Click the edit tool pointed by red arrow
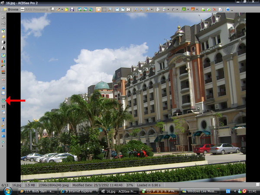260x195 pixels. pos(3,100)
